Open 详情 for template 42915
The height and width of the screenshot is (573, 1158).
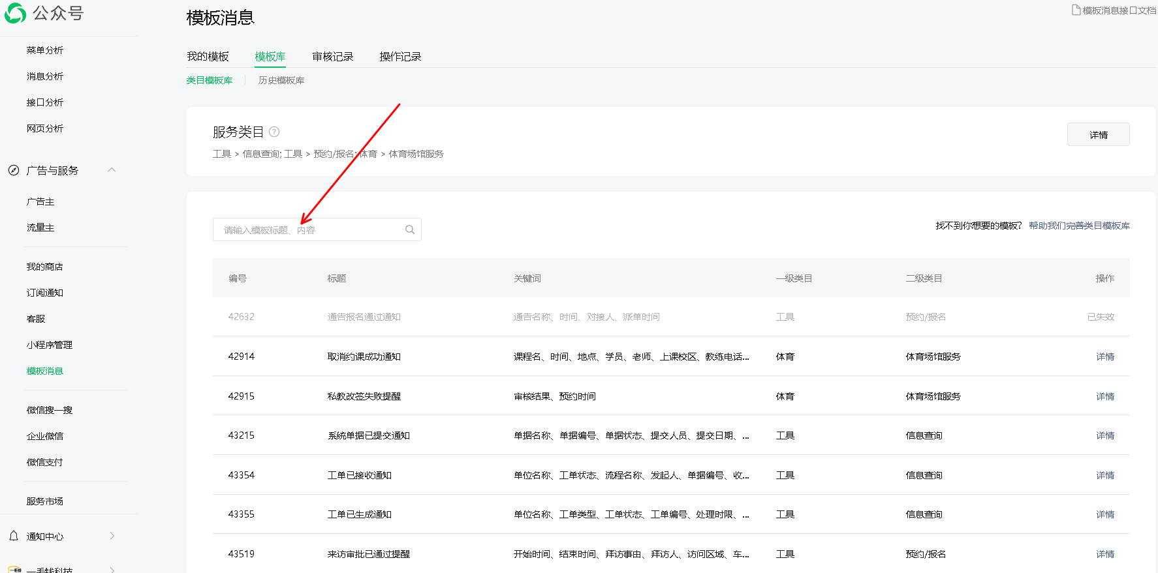(x=1105, y=396)
